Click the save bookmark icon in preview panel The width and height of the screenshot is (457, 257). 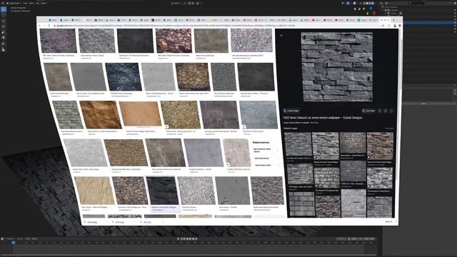tap(386, 111)
